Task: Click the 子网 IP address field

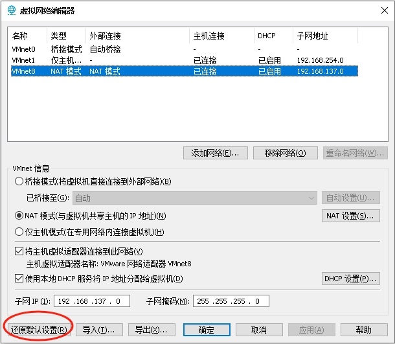Action: 92,301
